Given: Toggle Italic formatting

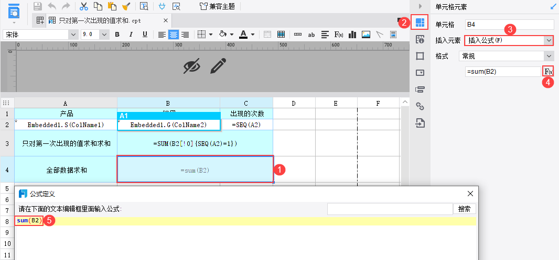Looking at the screenshot, I should pos(131,34).
